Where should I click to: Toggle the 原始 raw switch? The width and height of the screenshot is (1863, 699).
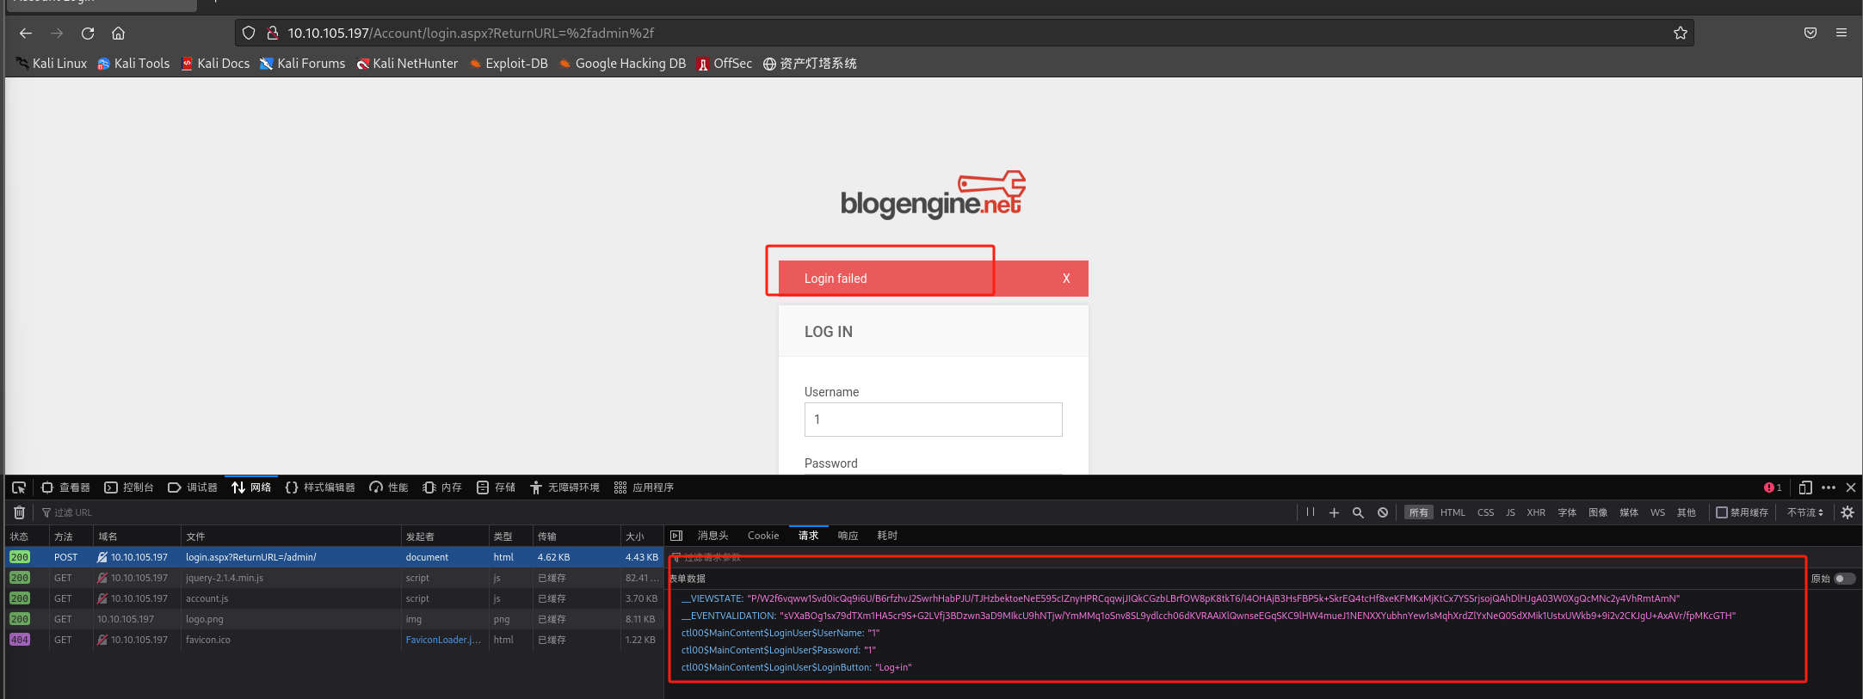pyautogui.click(x=1844, y=579)
